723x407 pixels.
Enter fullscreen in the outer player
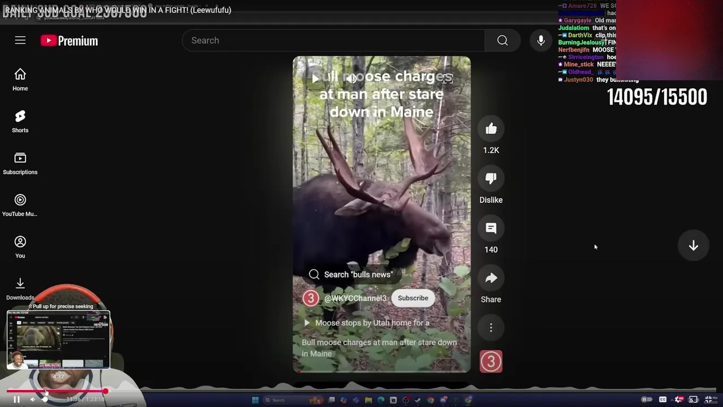[708, 400]
